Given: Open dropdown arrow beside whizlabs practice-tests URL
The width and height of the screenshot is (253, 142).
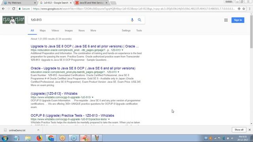Looking at the screenshot, I should (109, 119).
